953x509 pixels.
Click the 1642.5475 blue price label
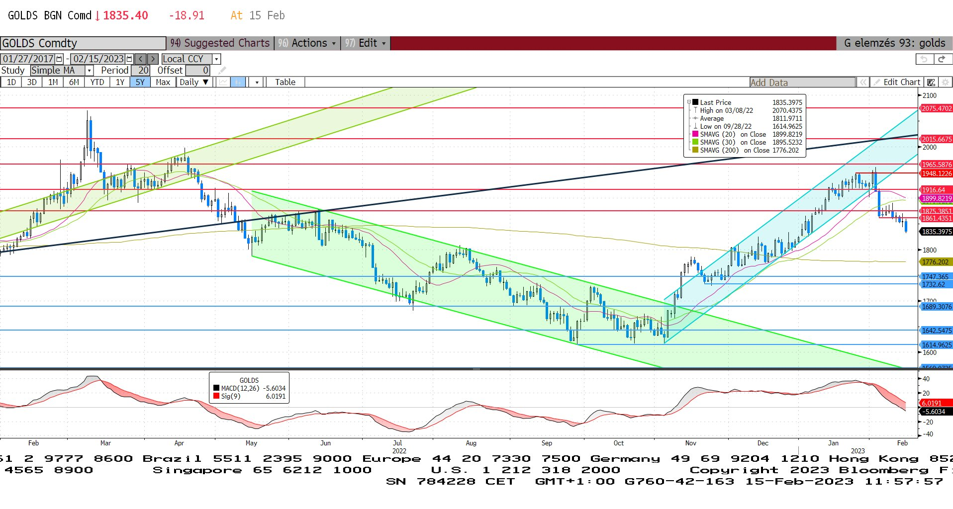(x=937, y=331)
